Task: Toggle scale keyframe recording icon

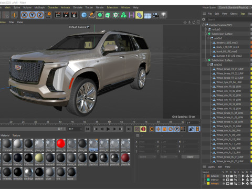Action: coord(164,129)
